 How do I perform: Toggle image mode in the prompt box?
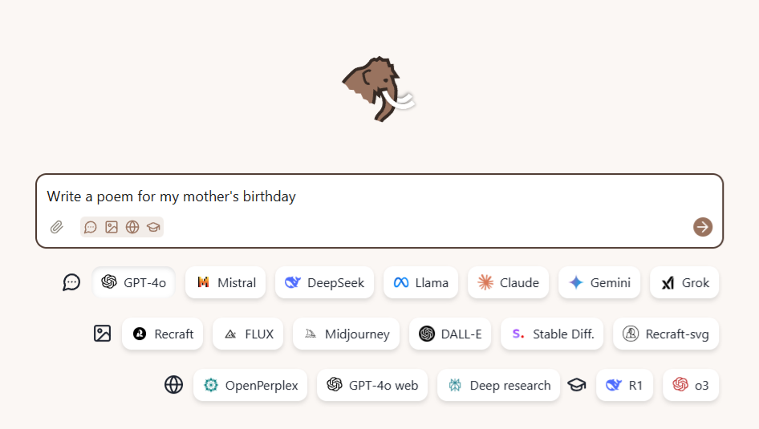(x=112, y=227)
